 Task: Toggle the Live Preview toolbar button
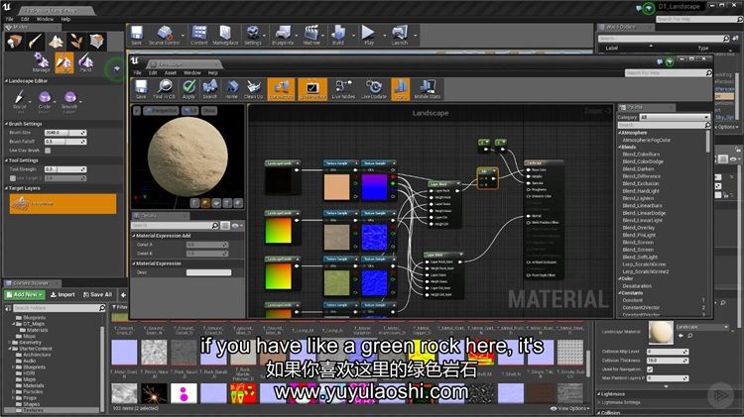point(312,89)
